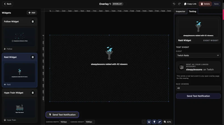Click Send Test Notification in Testing panel
Viewport: 224px width, 125px height.
point(198,96)
